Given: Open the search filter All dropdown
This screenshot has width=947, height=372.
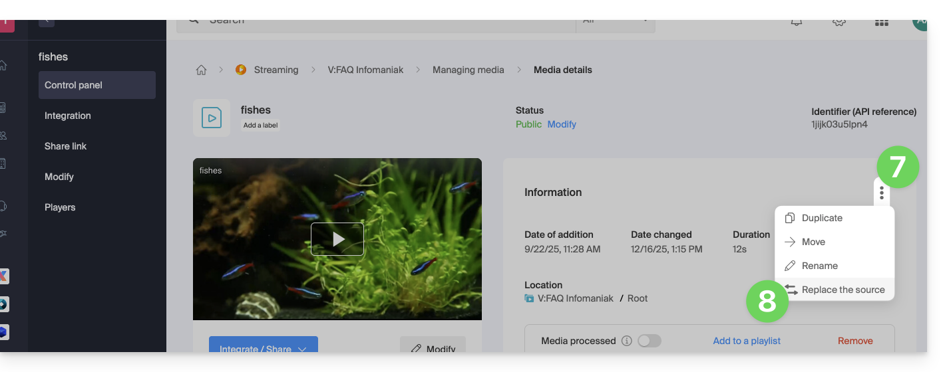Looking at the screenshot, I should 615,22.
